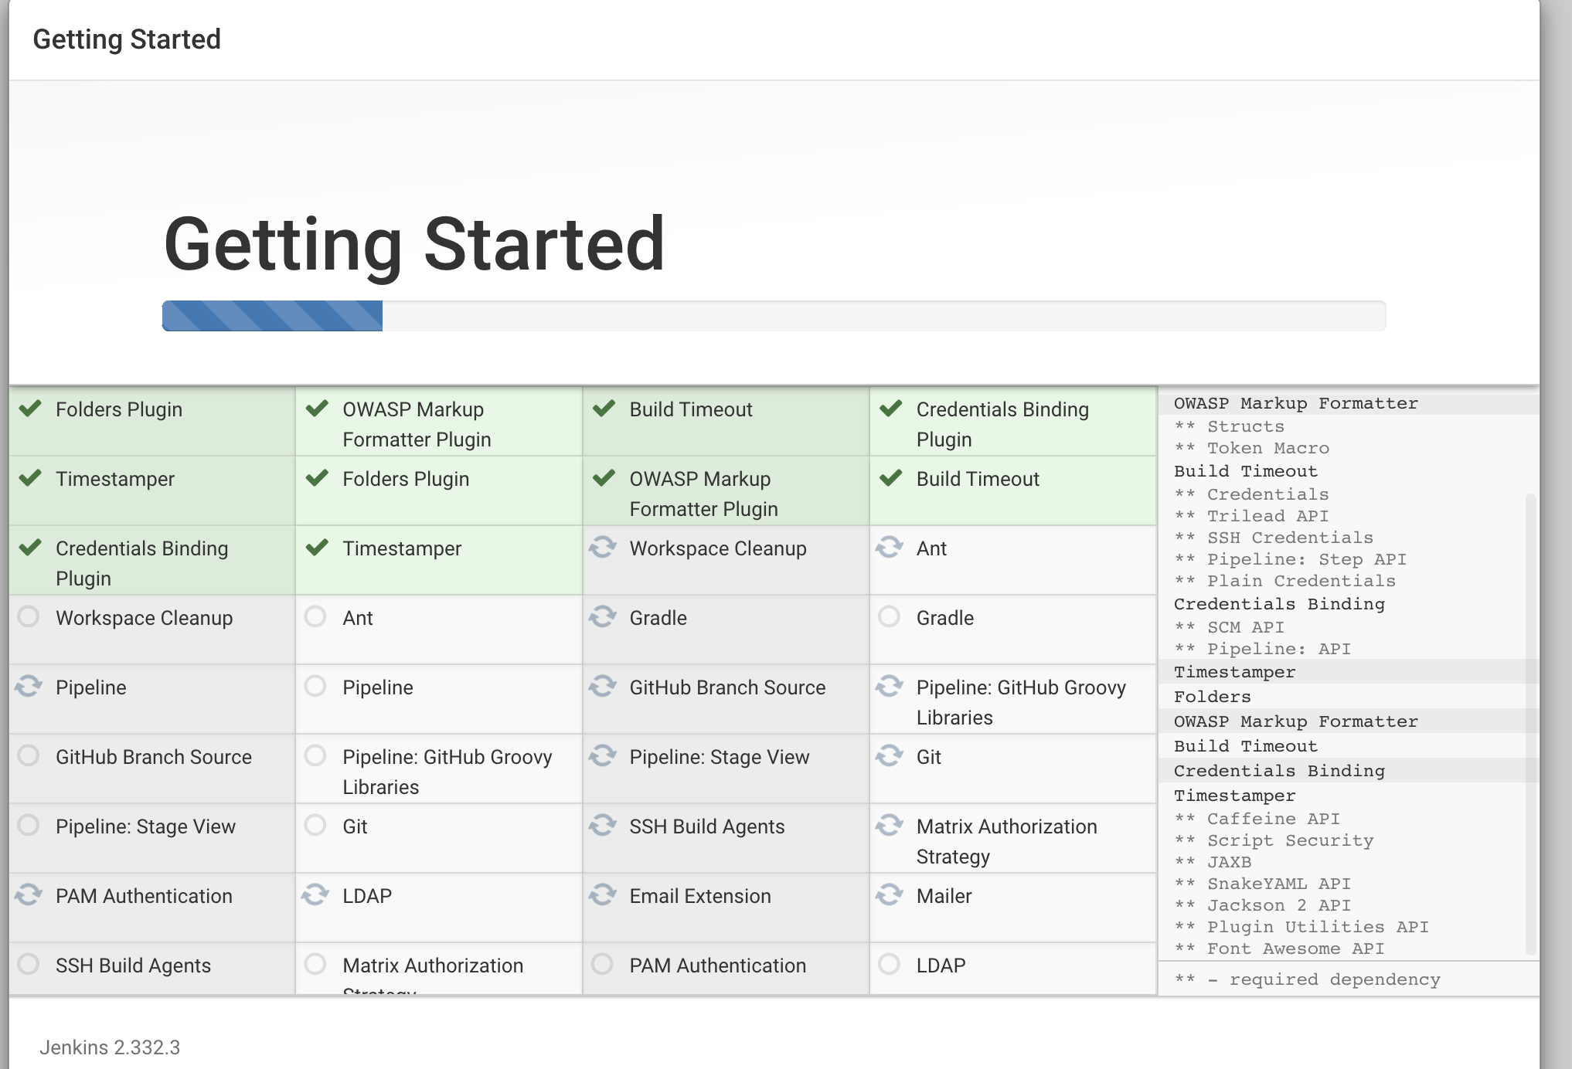Click the checkmark beside Folders Plugin
The image size is (1572, 1069).
coord(31,409)
